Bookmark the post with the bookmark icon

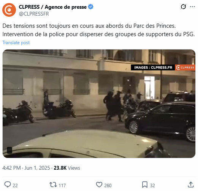tap(145, 185)
